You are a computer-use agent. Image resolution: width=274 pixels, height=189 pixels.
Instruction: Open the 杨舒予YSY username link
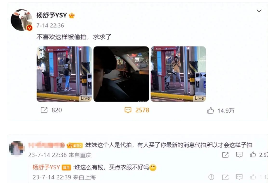pyautogui.click(x=52, y=15)
